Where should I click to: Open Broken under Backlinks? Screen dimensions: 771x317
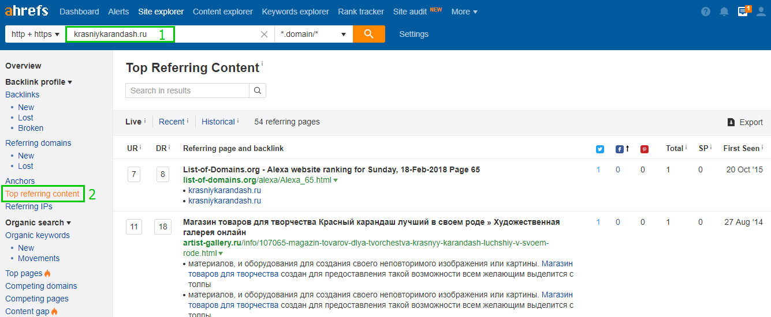tap(31, 128)
